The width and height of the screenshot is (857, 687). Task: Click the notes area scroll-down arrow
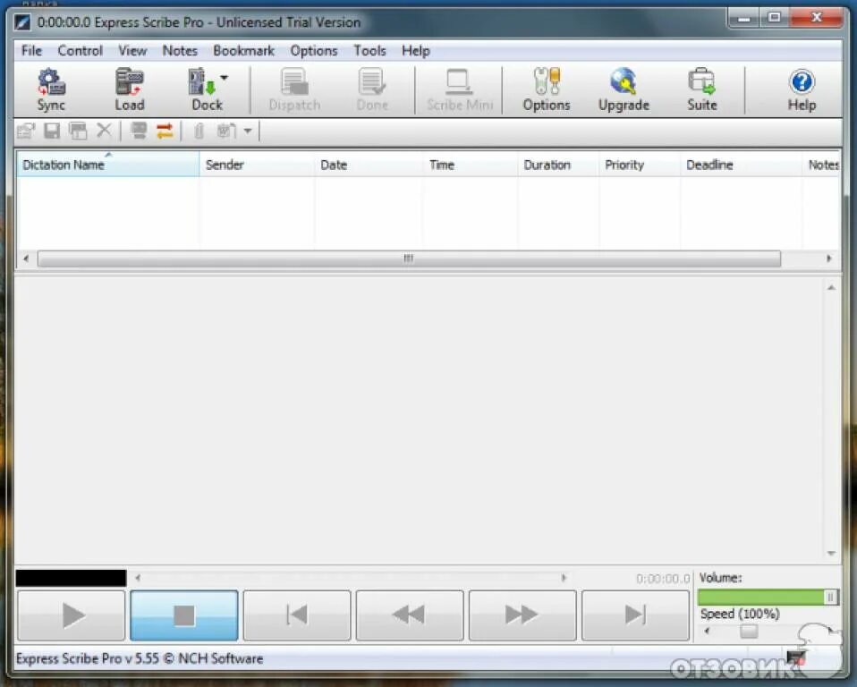[x=831, y=554]
